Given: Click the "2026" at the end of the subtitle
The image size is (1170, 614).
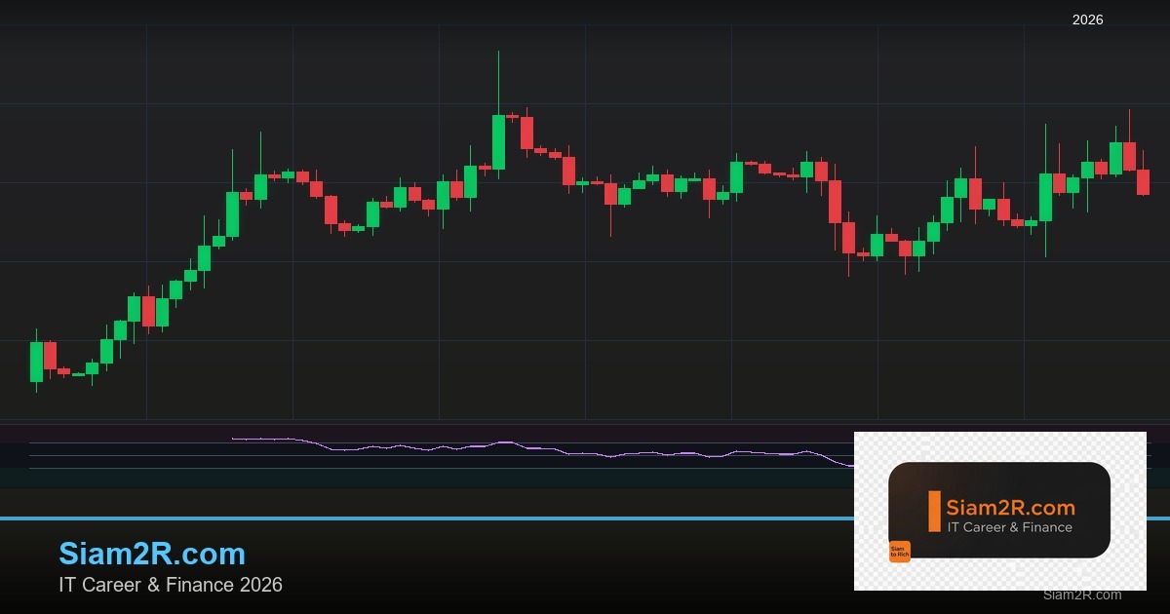Looking at the screenshot, I should 262,585.
